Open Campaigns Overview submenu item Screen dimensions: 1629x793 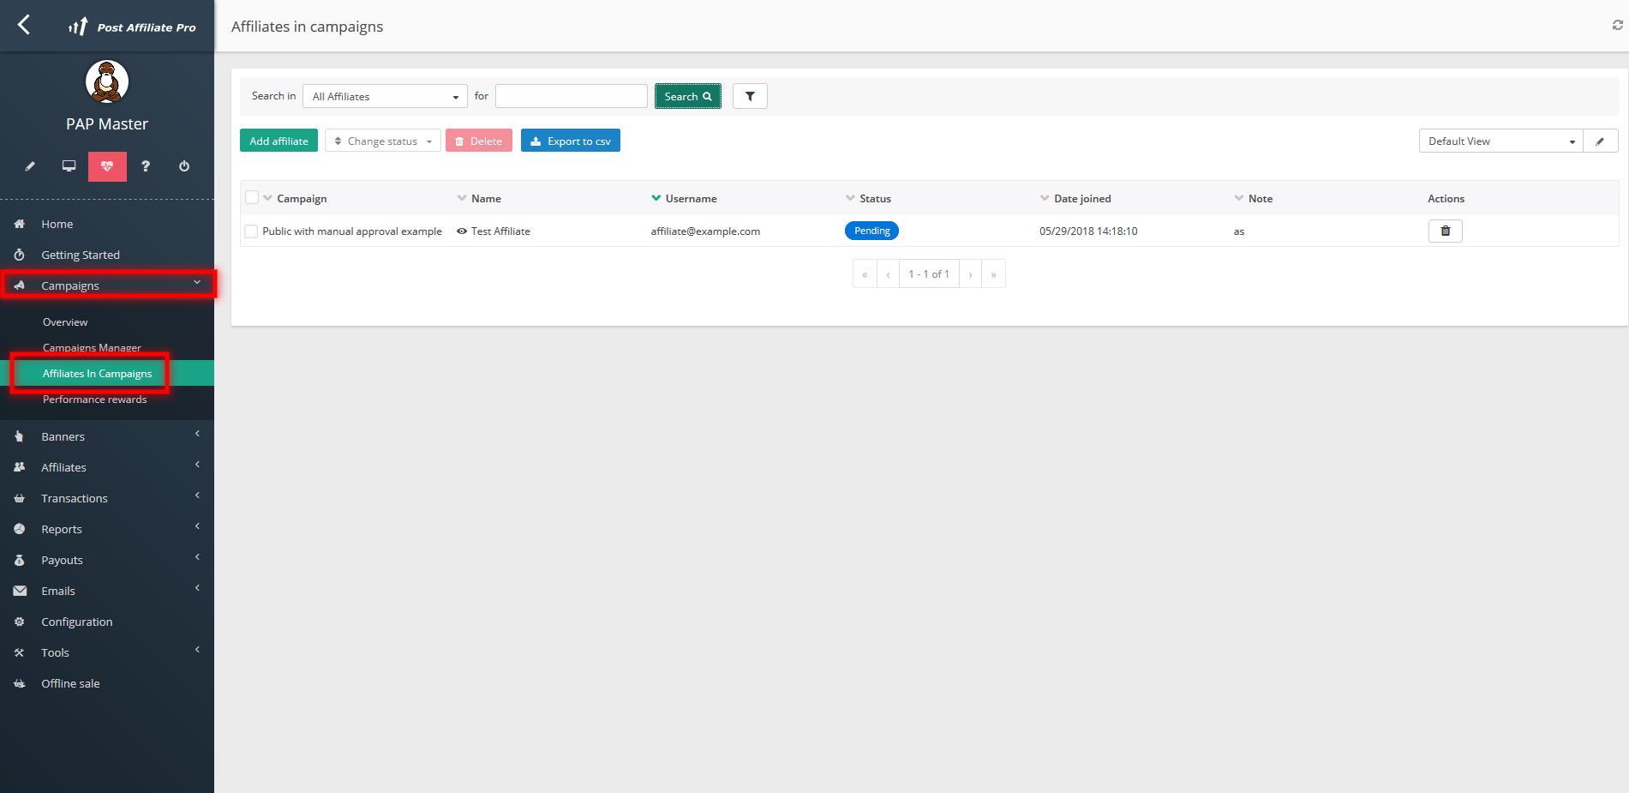(65, 322)
